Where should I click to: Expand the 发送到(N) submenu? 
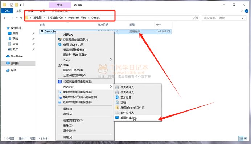[85, 87]
